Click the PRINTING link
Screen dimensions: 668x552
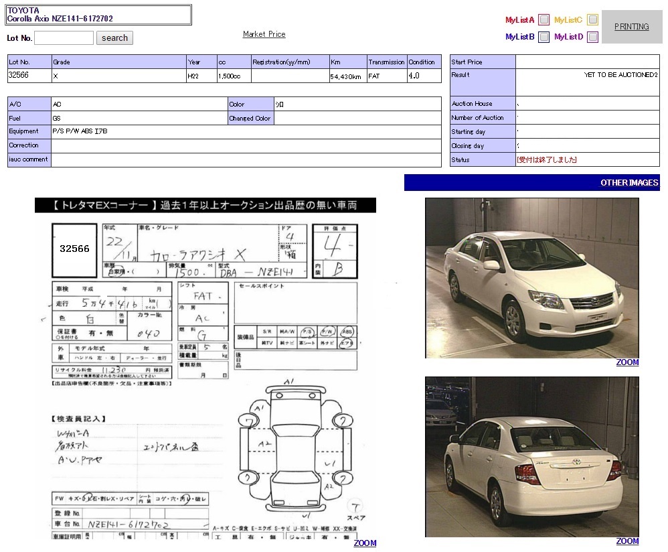click(x=631, y=27)
